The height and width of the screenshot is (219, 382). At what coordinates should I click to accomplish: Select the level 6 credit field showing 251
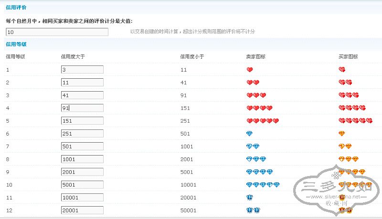pyautogui.click(x=82, y=134)
